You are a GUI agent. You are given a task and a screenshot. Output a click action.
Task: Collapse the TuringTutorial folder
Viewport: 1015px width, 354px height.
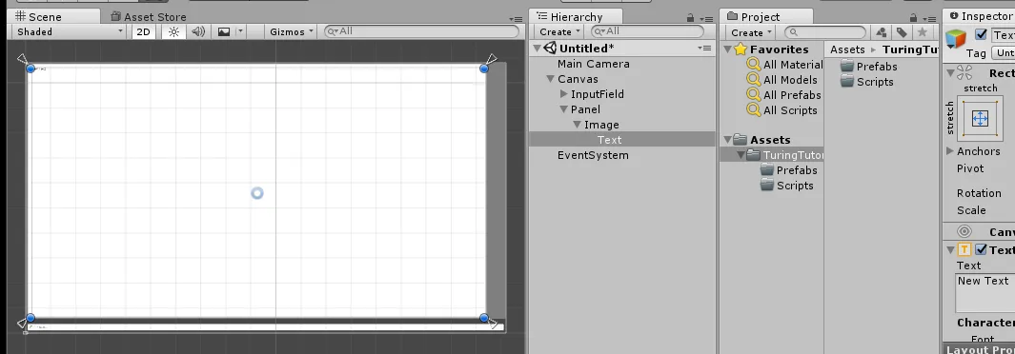pyautogui.click(x=741, y=155)
